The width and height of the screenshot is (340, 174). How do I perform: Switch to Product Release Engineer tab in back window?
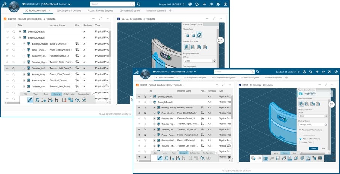point(101,10)
